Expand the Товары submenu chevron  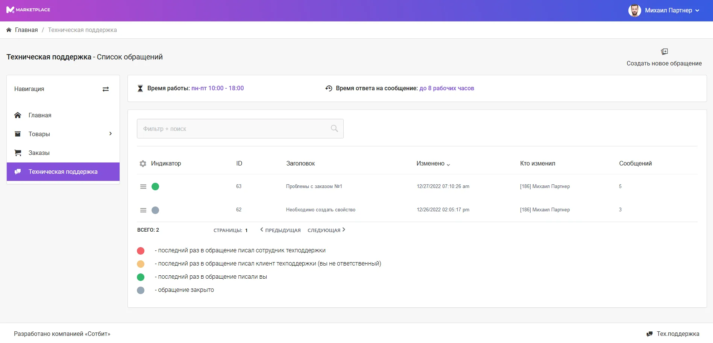[x=110, y=134]
